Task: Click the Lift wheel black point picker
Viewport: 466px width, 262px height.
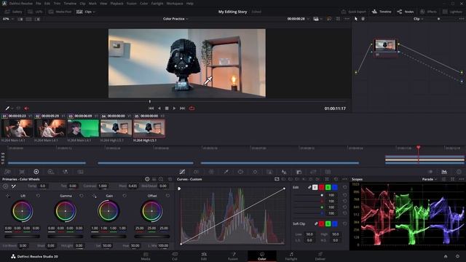Action: pyautogui.click(x=8, y=196)
